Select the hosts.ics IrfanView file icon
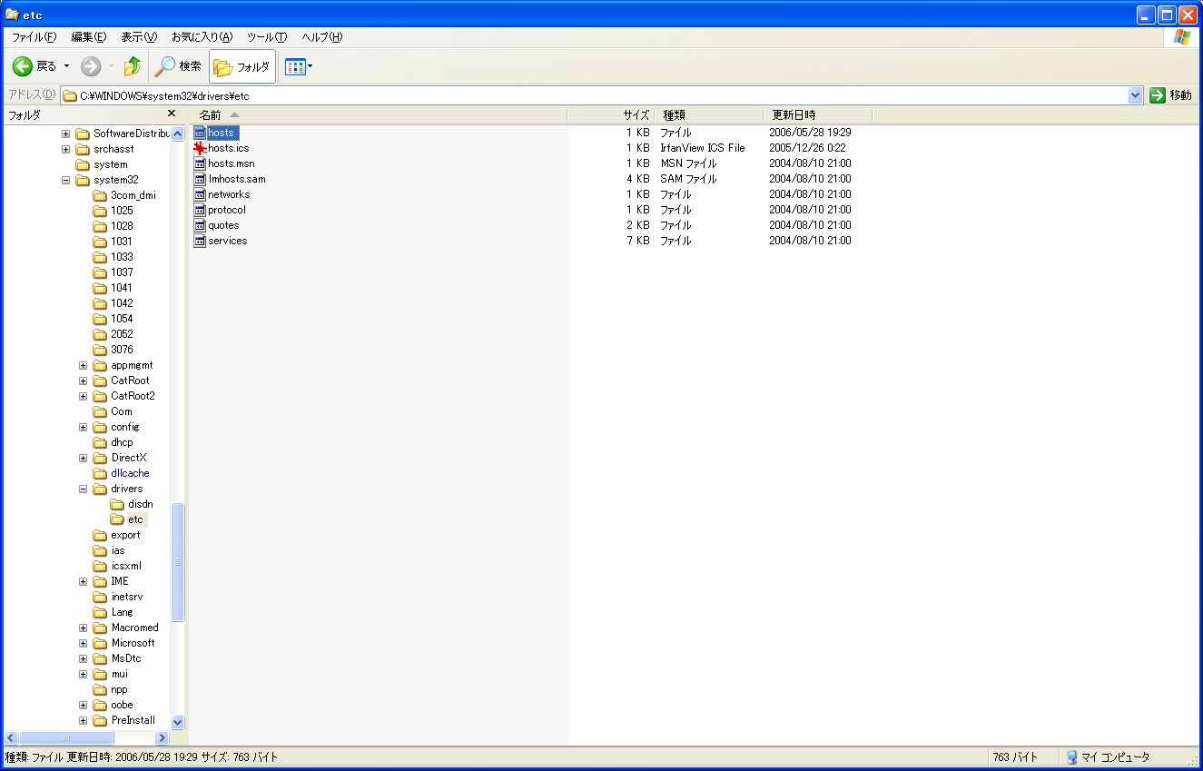The image size is (1203, 771). [201, 148]
